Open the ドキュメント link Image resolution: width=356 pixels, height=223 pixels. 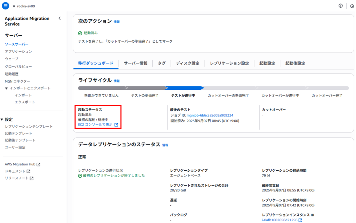pyautogui.click(x=15, y=171)
